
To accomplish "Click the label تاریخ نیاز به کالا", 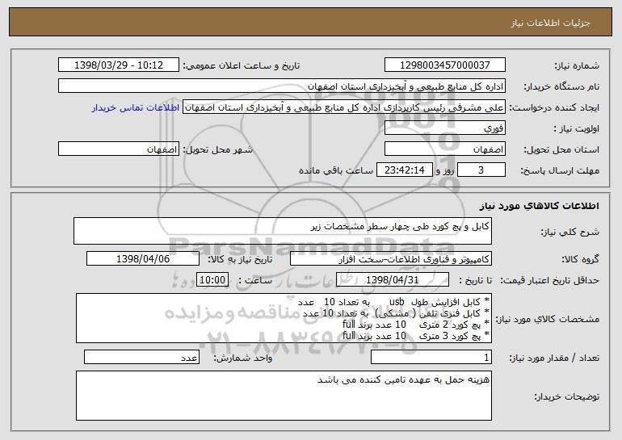I will [x=240, y=260].
